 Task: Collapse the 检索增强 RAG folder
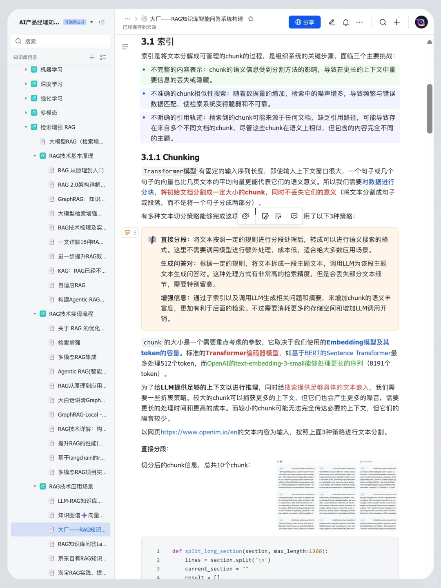pyautogui.click(x=26, y=127)
